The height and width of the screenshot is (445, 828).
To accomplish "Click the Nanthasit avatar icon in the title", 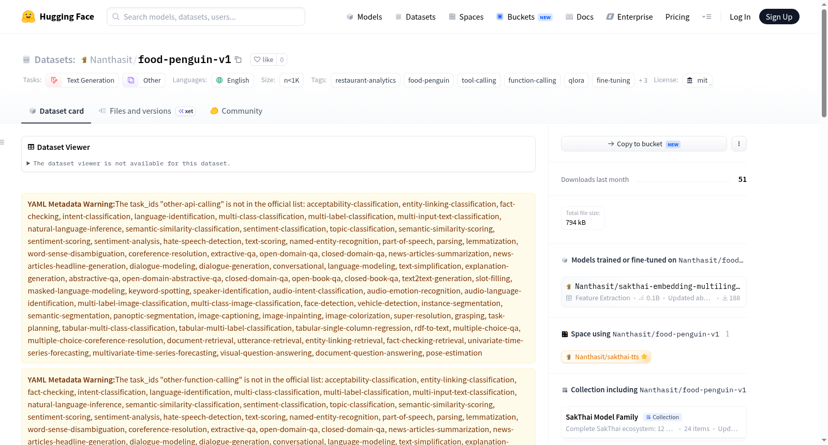I will 84,60.
